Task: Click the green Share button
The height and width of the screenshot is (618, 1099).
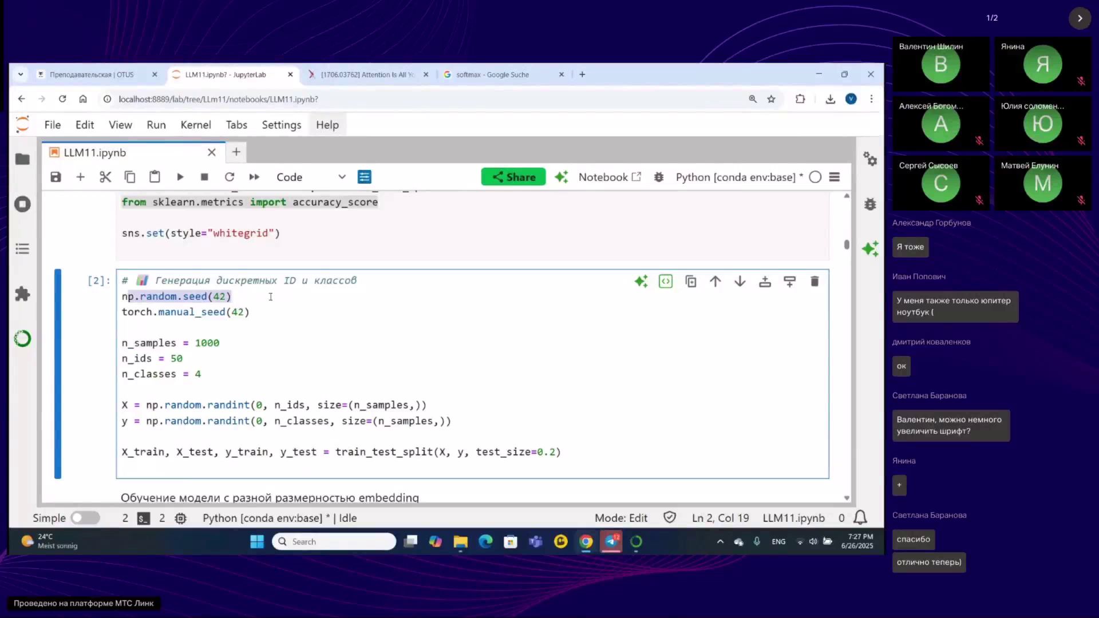Action: pyautogui.click(x=513, y=177)
